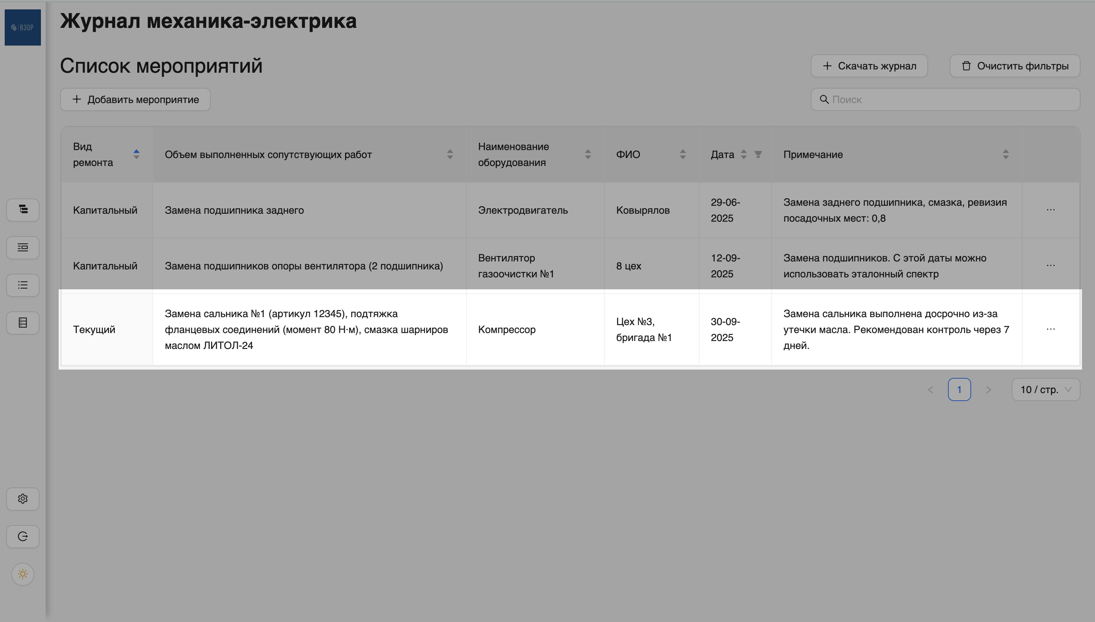1095x622 pixels.
Task: Open actions menu on the Компрессор row
Action: [1051, 329]
